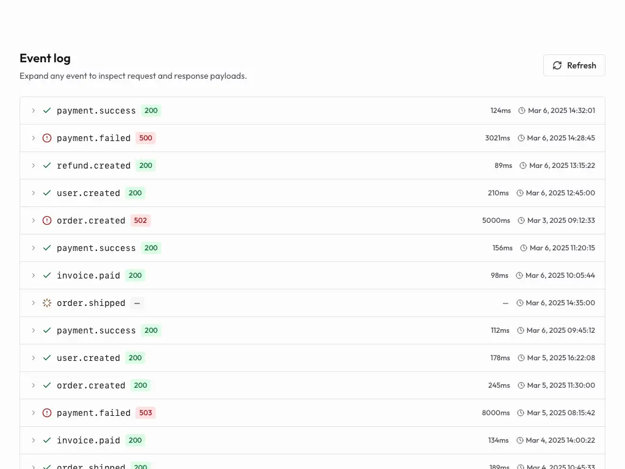Image resolution: width=625 pixels, height=469 pixels.
Task: Click the error icon beside order.created 502
Action: tap(47, 220)
